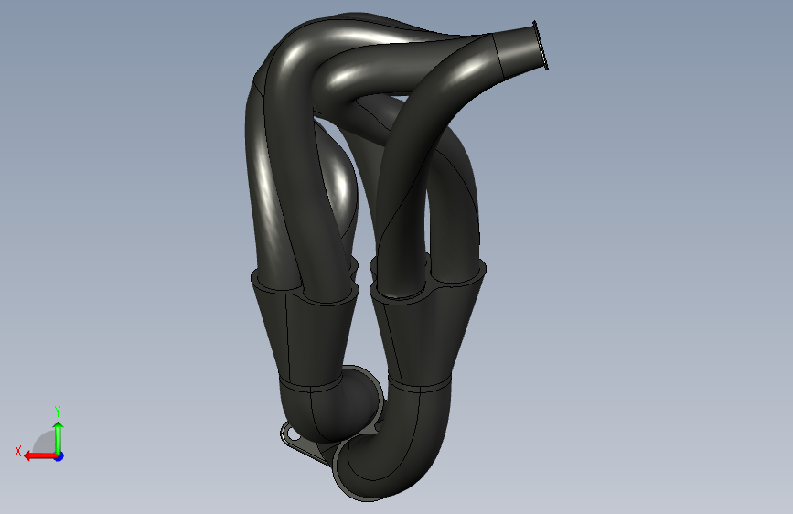793x514 pixels.
Task: Click the blue Z axis dot of the triad
Action: tap(59, 456)
